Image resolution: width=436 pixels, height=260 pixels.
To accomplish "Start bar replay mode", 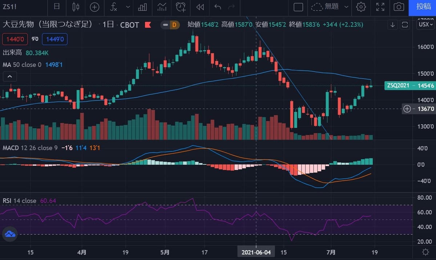I will click(199, 7).
